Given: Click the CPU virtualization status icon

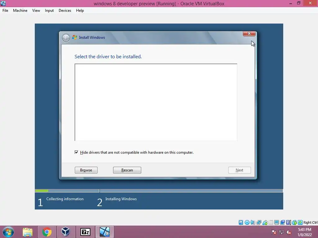Looking at the screenshot, I should click(288, 223).
